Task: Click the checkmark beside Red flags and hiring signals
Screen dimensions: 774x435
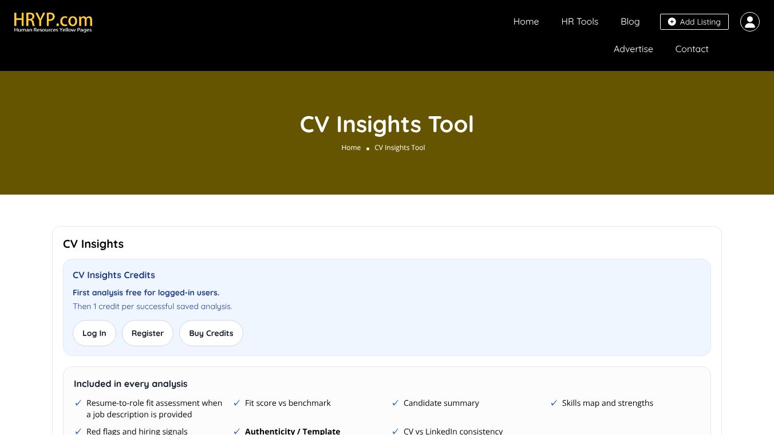Action: tap(78, 432)
